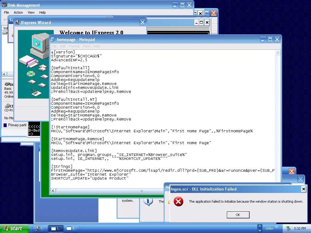
Task: Click the "Online" disk status text
Action: click(x=9, y=96)
